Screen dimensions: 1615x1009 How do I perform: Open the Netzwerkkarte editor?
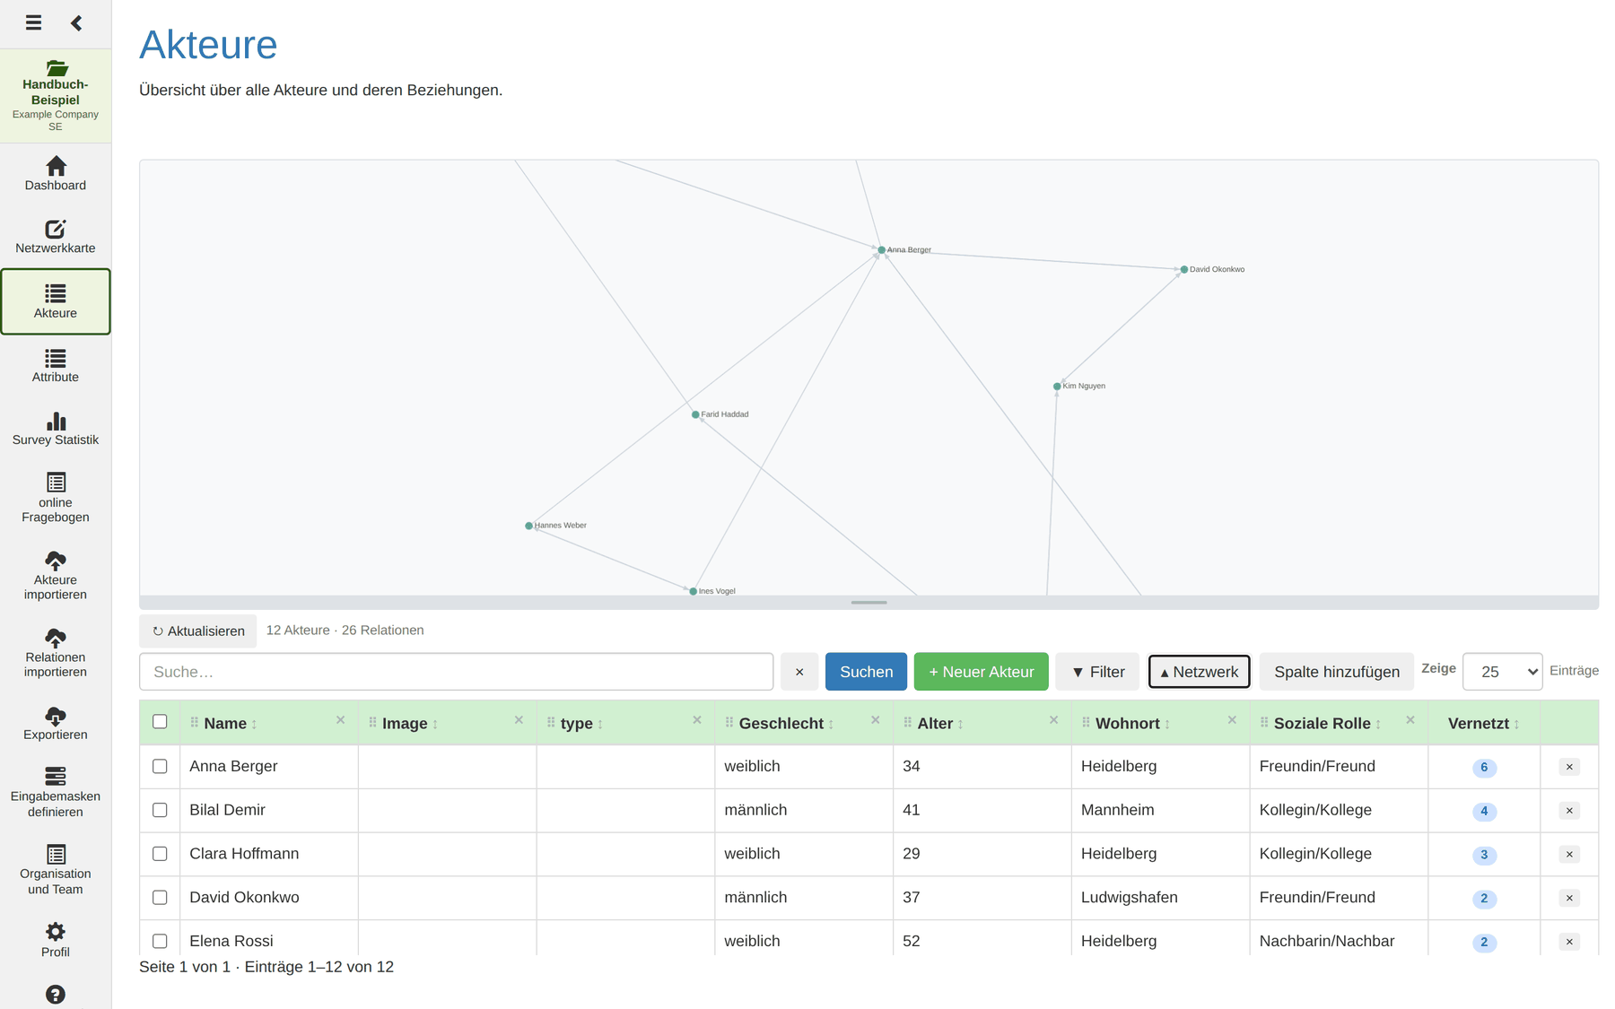coord(56,237)
